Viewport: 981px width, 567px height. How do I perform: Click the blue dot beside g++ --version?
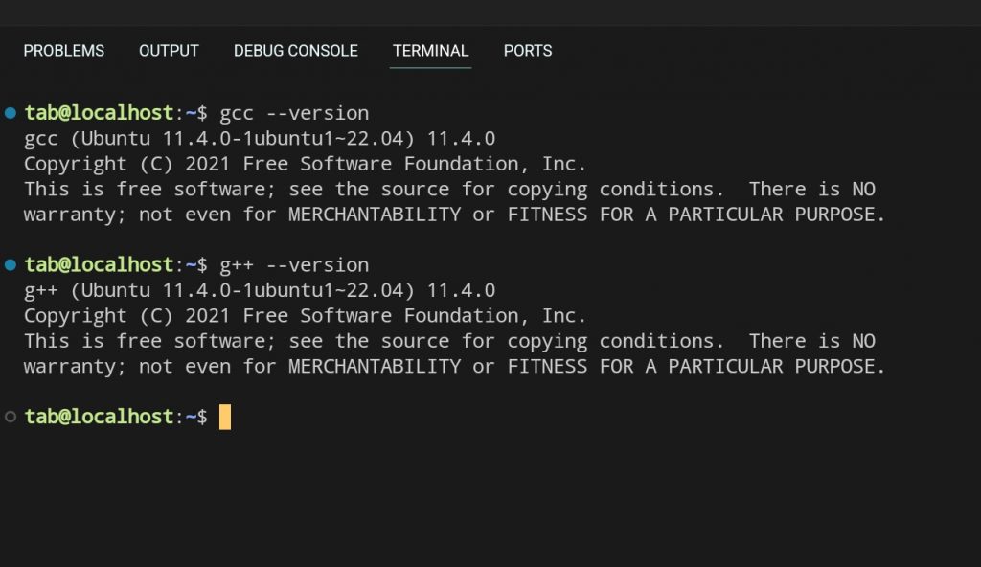[11, 264]
